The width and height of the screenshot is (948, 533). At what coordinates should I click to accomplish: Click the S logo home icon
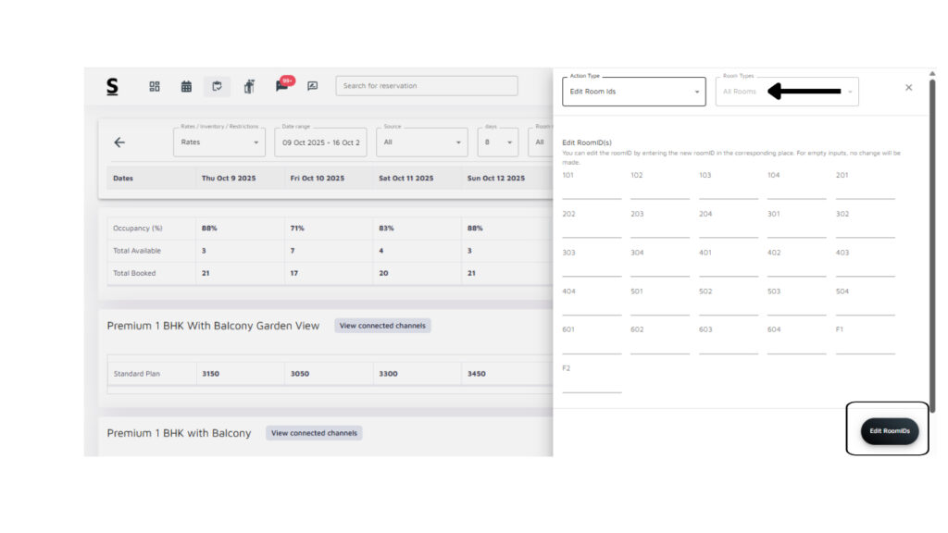(112, 86)
